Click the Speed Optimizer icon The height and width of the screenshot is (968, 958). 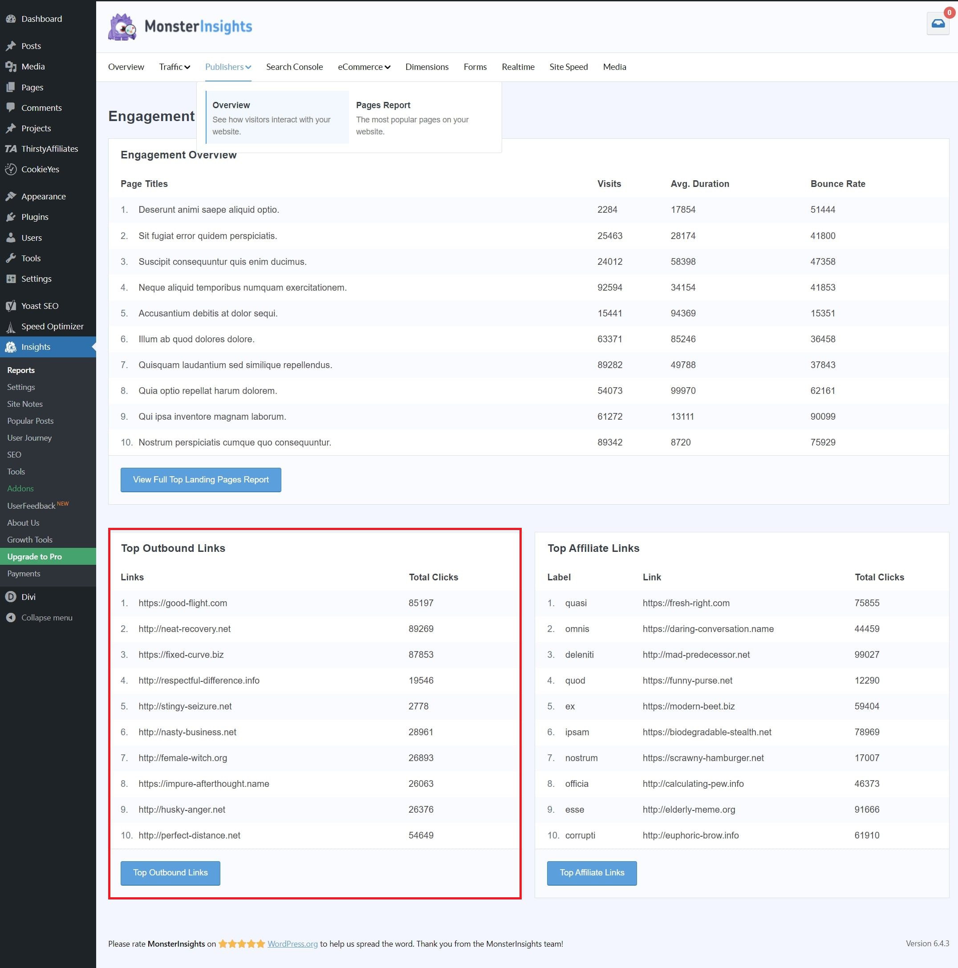coord(12,326)
